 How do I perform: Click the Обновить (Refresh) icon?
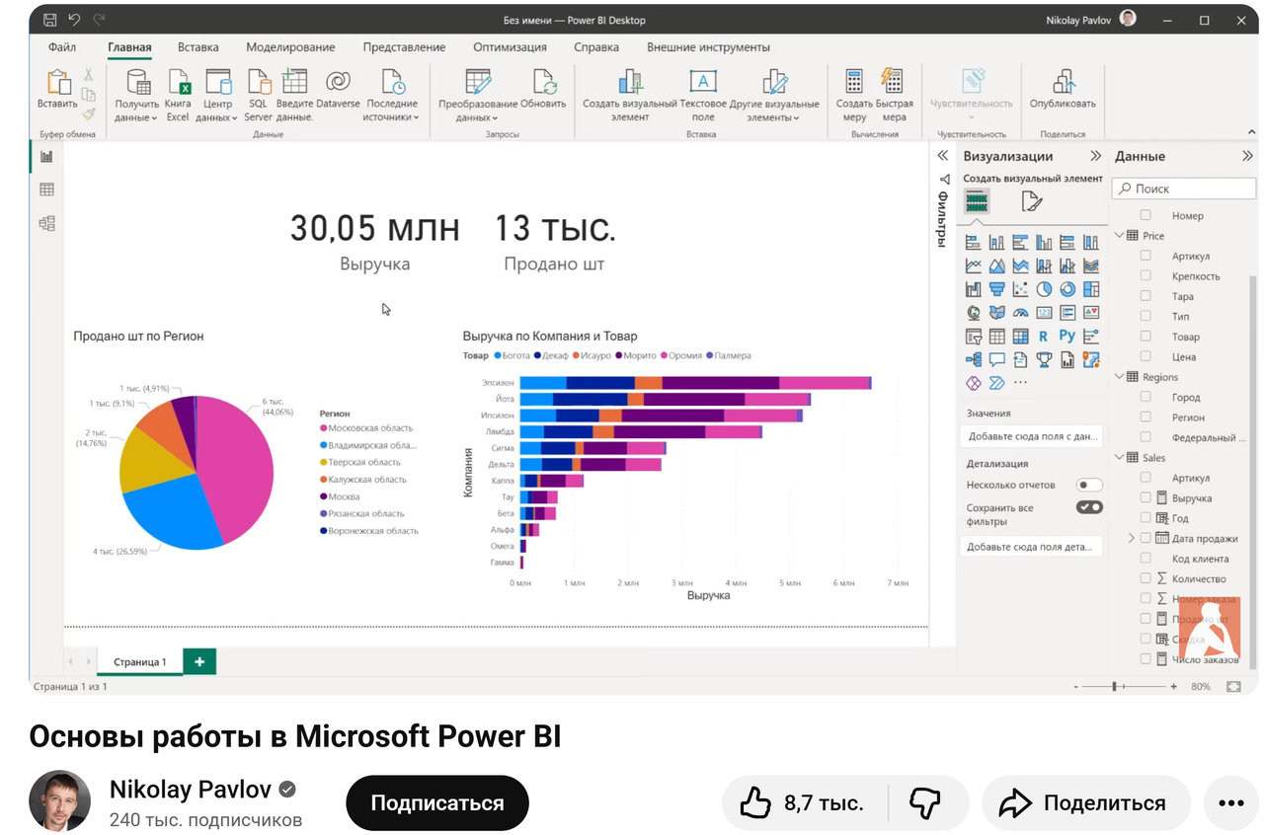(x=543, y=82)
